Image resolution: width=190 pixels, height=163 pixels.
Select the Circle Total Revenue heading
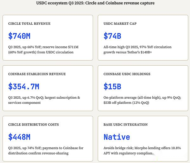coord(29,24)
